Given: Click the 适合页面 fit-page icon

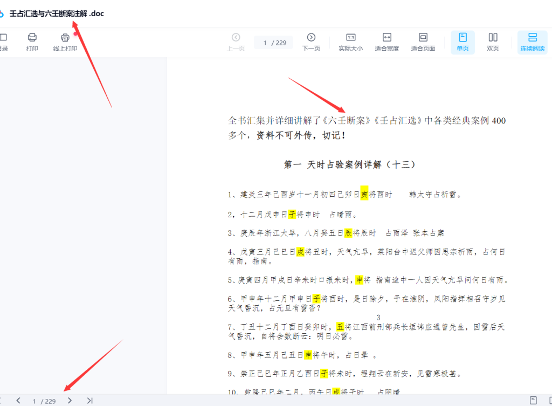Looking at the screenshot, I should point(423,42).
